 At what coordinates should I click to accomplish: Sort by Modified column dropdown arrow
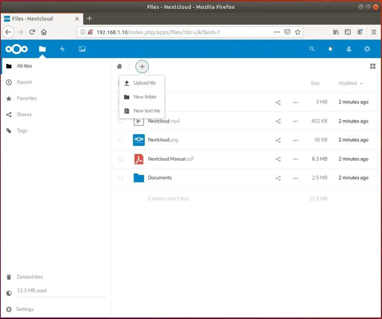[x=361, y=84]
